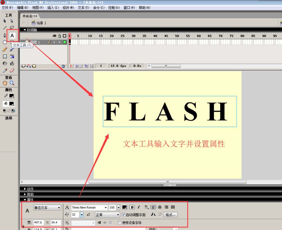Collapse the Properties panel (属性)
Image resolution: width=282 pixels, height=230 pixels.
[x=25, y=200]
